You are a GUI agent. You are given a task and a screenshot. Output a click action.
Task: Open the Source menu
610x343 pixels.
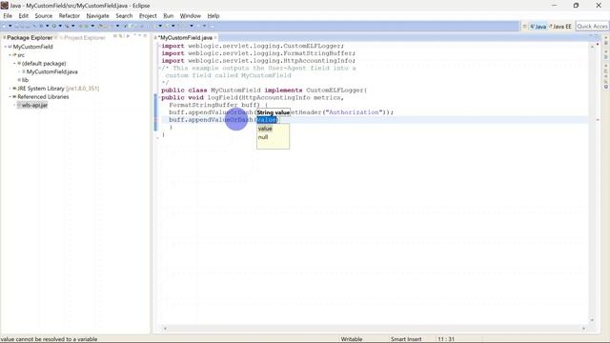click(44, 16)
